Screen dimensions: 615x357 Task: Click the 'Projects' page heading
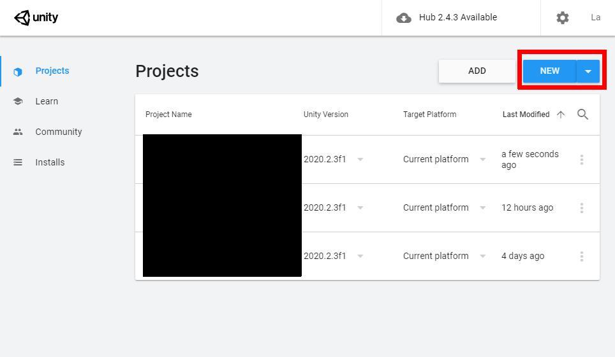(x=167, y=71)
